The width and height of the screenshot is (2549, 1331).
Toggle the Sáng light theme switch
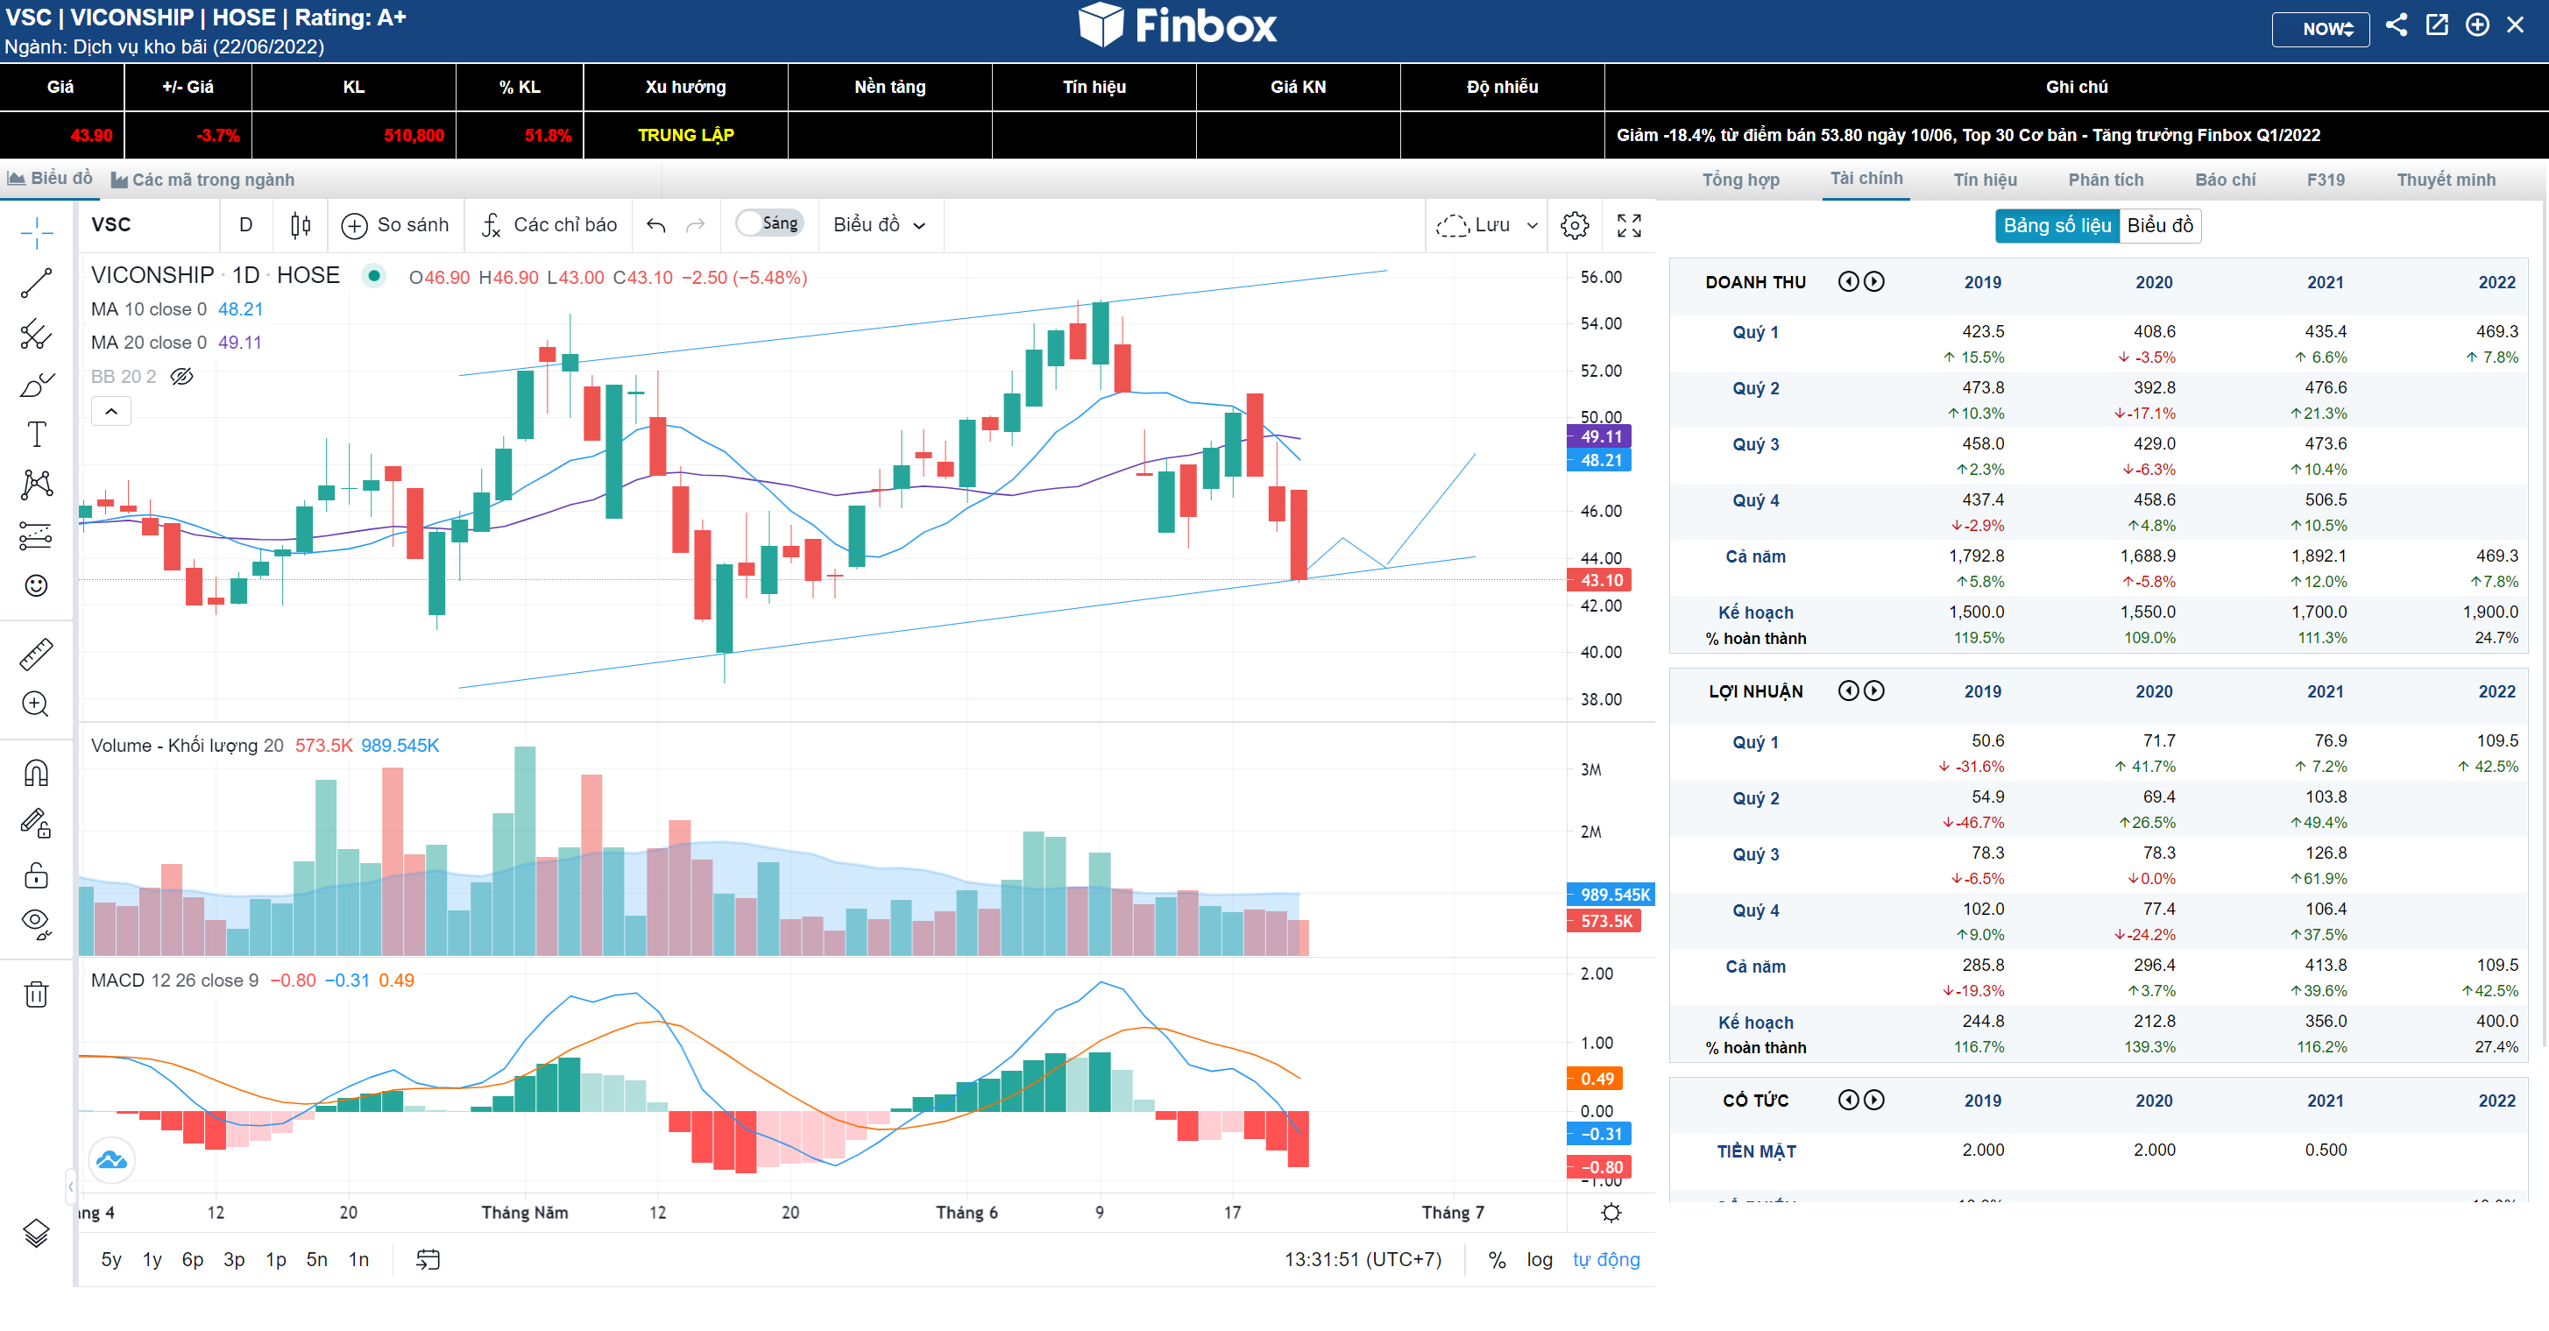tap(768, 223)
